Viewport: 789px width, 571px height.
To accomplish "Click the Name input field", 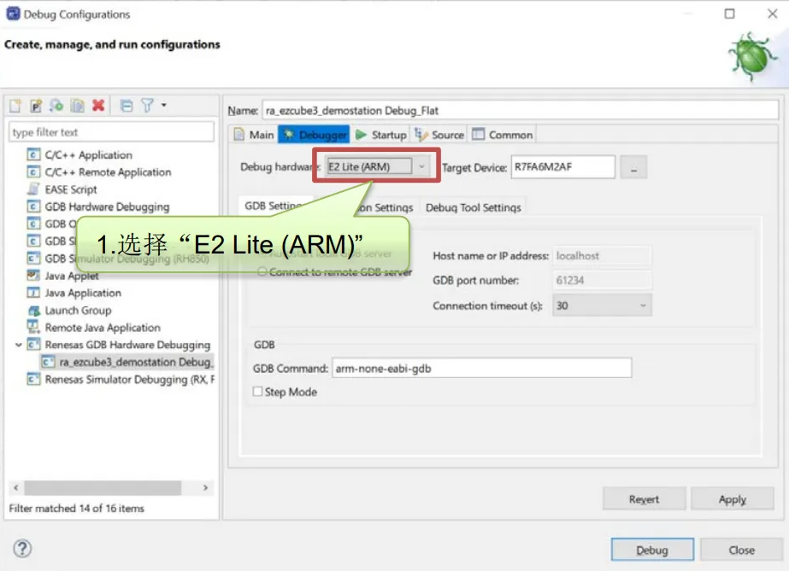I will tap(520, 110).
